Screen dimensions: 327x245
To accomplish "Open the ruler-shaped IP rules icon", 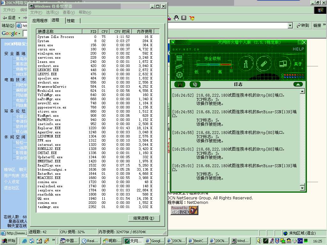I will (179, 66).
